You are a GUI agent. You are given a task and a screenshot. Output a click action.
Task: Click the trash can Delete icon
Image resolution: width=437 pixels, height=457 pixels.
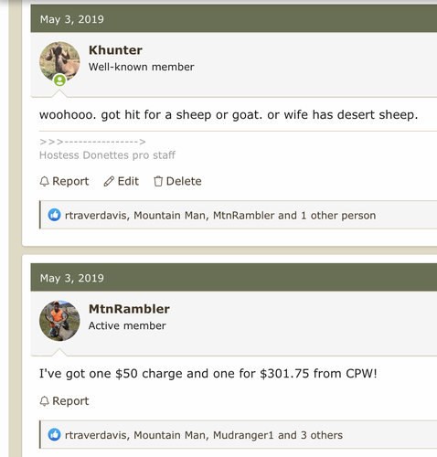pos(158,182)
